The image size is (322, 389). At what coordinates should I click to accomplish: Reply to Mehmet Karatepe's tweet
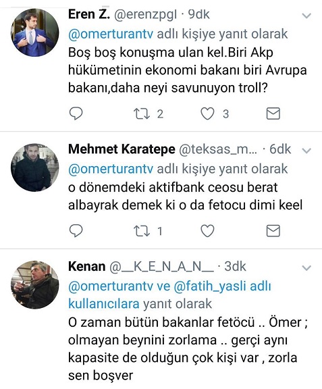[x=76, y=231]
